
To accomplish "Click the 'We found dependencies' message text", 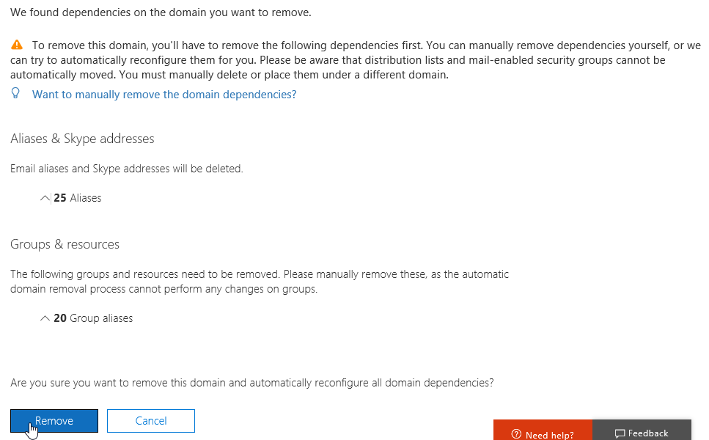I will pyautogui.click(x=161, y=12).
